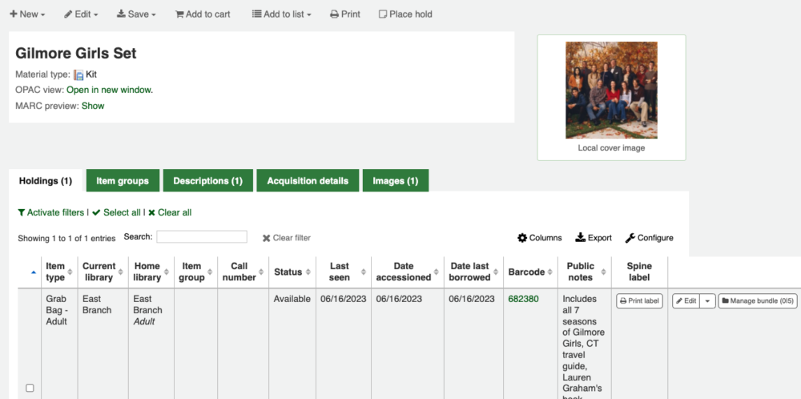Viewport: 801px width, 399px height.
Task: Click the Spine label column header
Action: 639,272
